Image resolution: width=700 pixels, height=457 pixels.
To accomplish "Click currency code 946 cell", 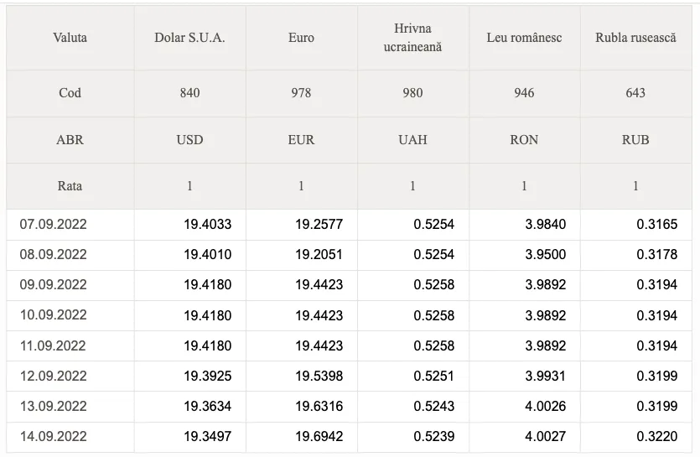I will point(524,93).
